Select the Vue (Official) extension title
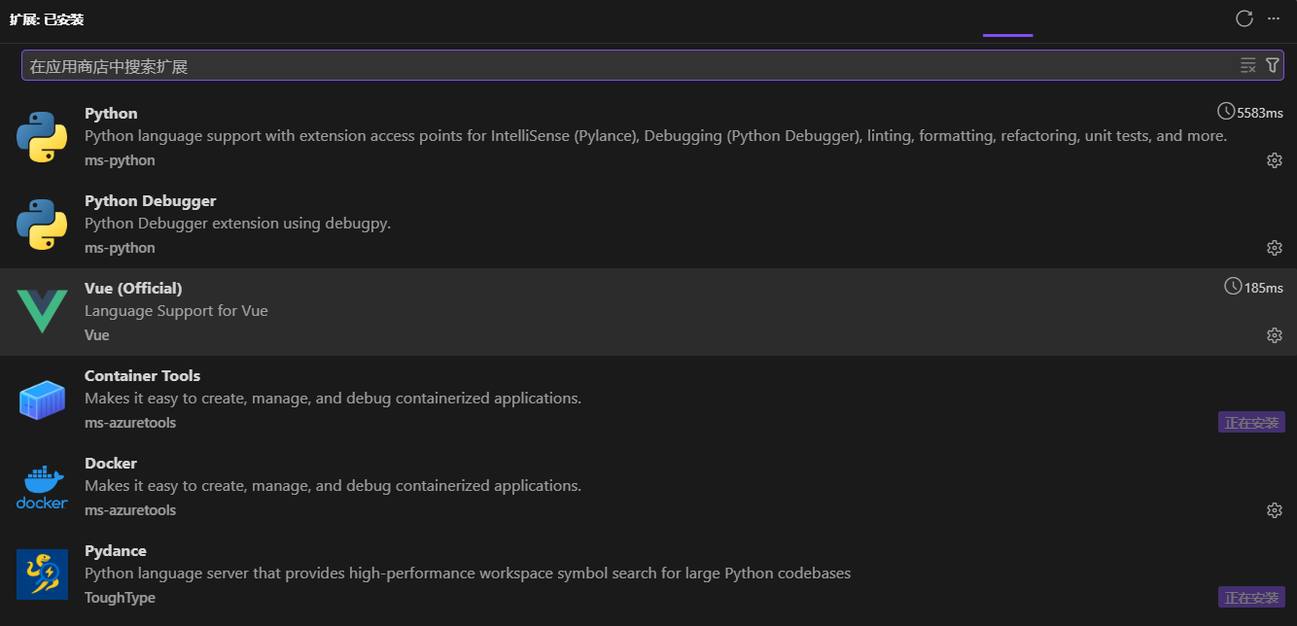The height and width of the screenshot is (626, 1297). tap(133, 289)
